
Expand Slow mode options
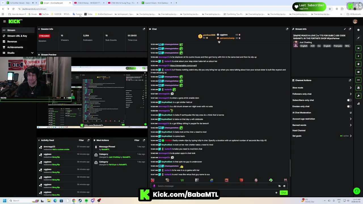[x=351, y=88]
